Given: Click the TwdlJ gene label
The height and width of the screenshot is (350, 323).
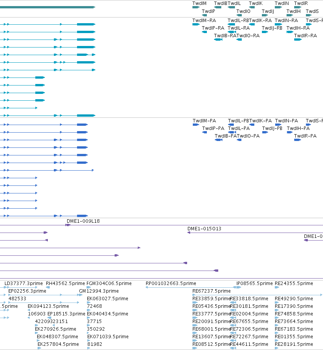Looking at the screenshot, I should (268, 11).
